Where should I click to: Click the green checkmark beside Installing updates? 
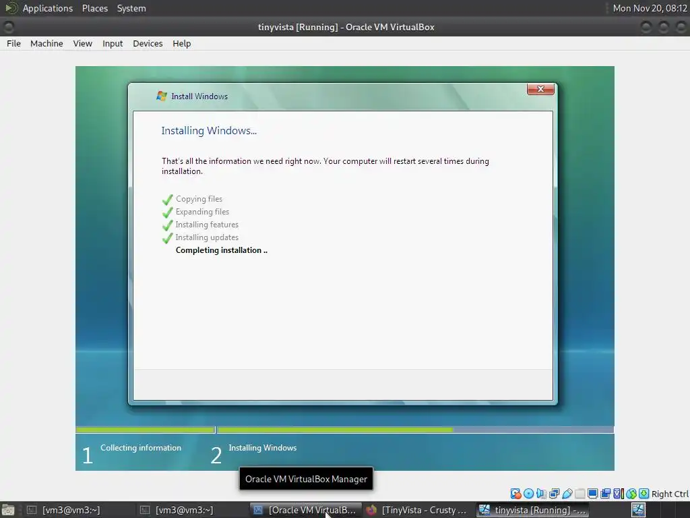click(x=167, y=238)
